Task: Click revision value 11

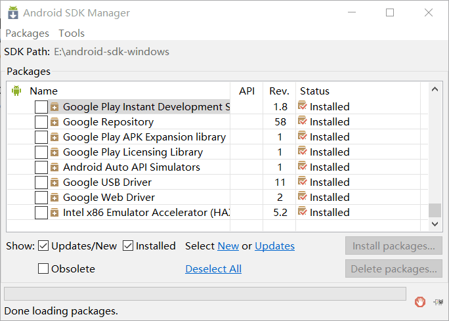Action: pos(280,182)
